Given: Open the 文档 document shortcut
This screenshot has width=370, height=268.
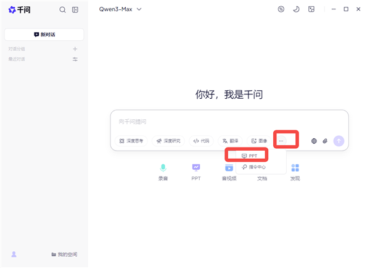Looking at the screenshot, I should (262, 178).
